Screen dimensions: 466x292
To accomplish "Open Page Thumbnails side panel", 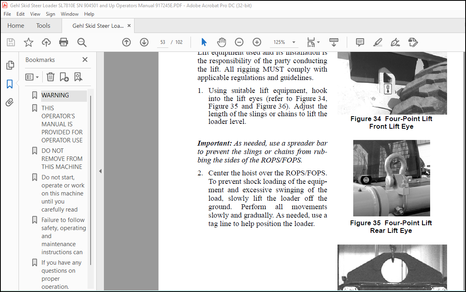I will (10, 65).
